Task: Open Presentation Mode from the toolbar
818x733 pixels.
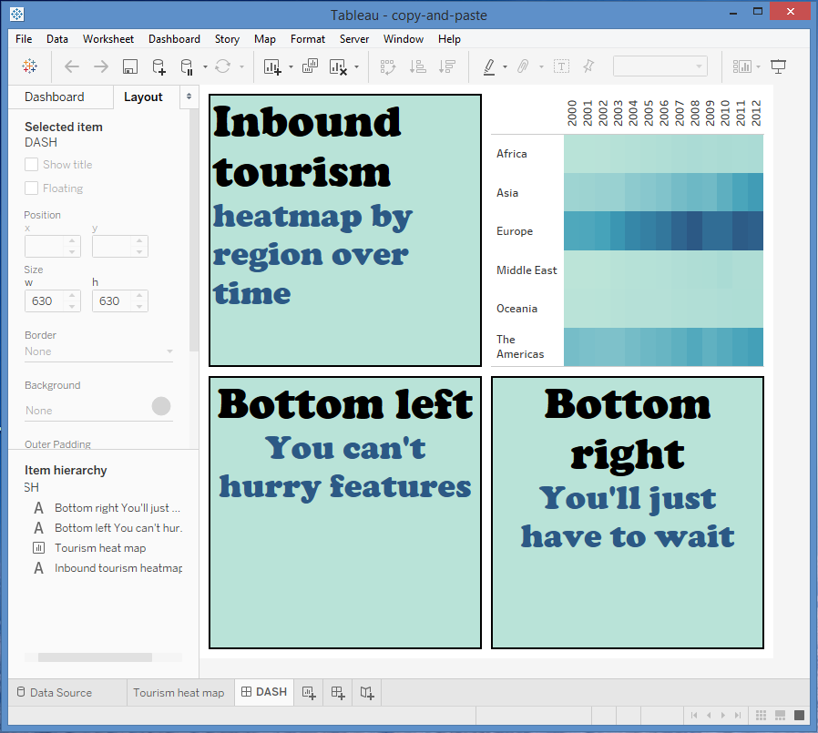Action: tap(778, 66)
